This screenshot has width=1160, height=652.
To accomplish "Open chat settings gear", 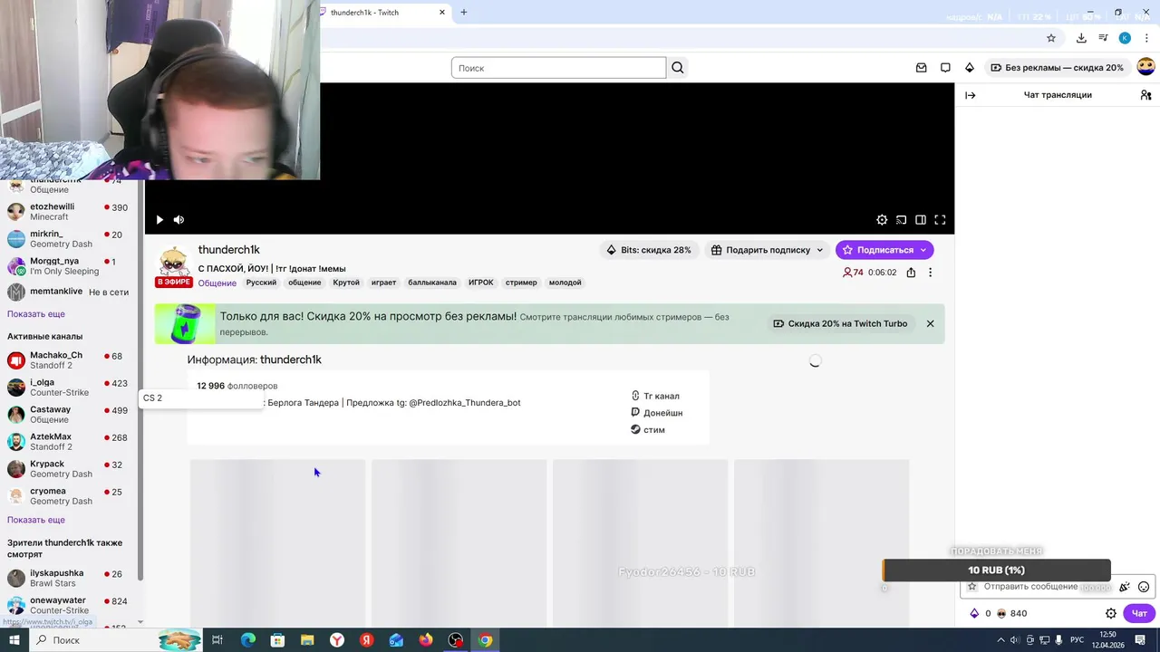I will coord(1111,613).
